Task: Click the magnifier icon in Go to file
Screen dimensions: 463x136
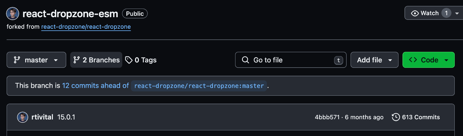Action: point(245,60)
